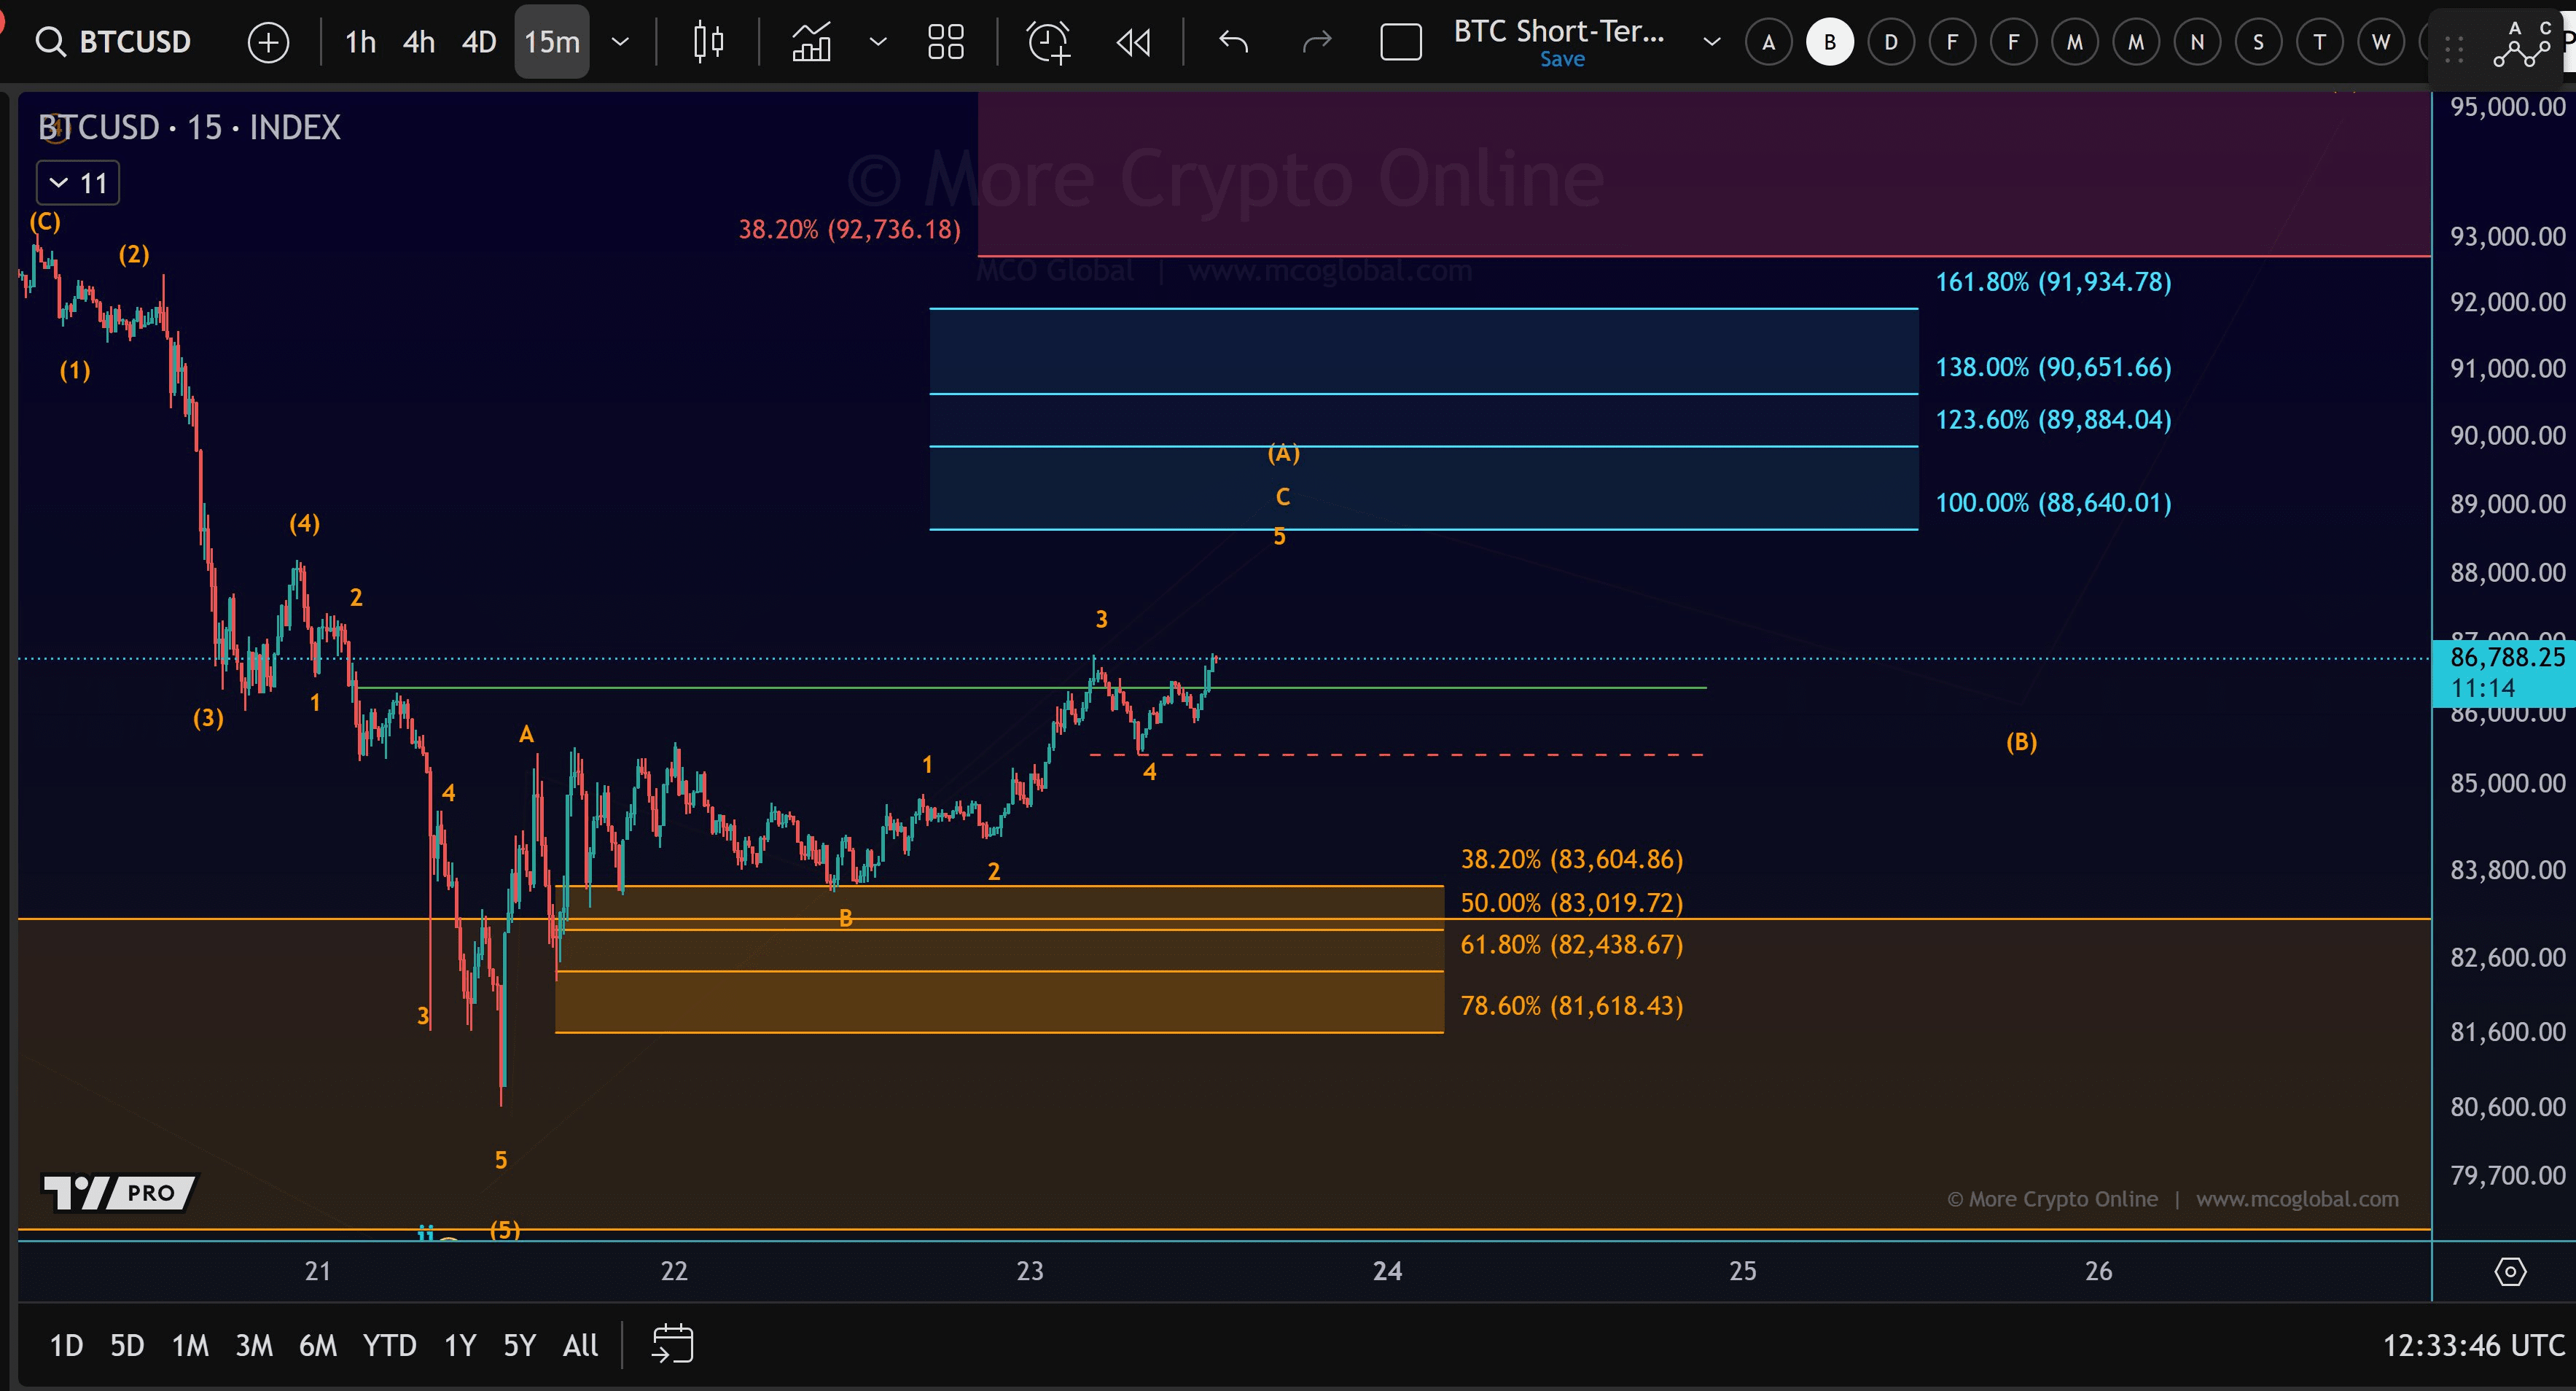
Task: Open the go-to-date calendar icon
Action: pyautogui.click(x=672, y=1344)
